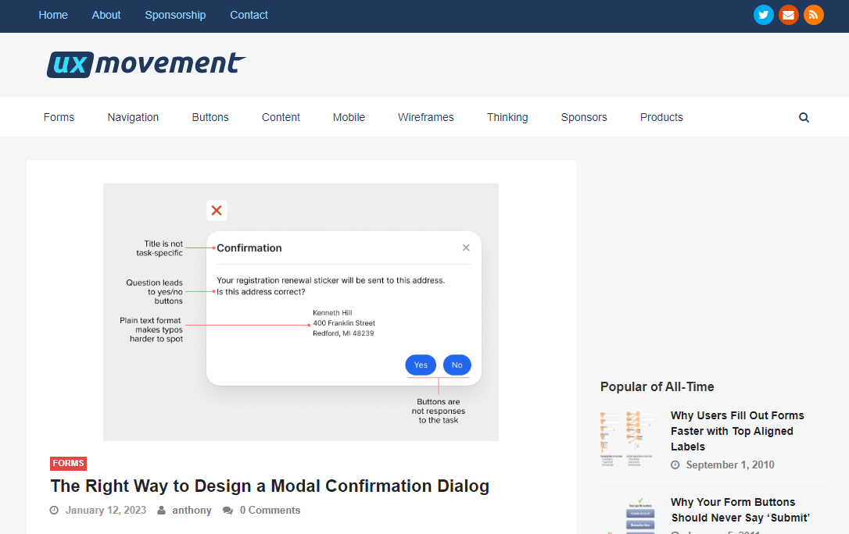The width and height of the screenshot is (849, 534).
Task: Click the clock icon beside January 12, 2023
Action: click(x=53, y=510)
